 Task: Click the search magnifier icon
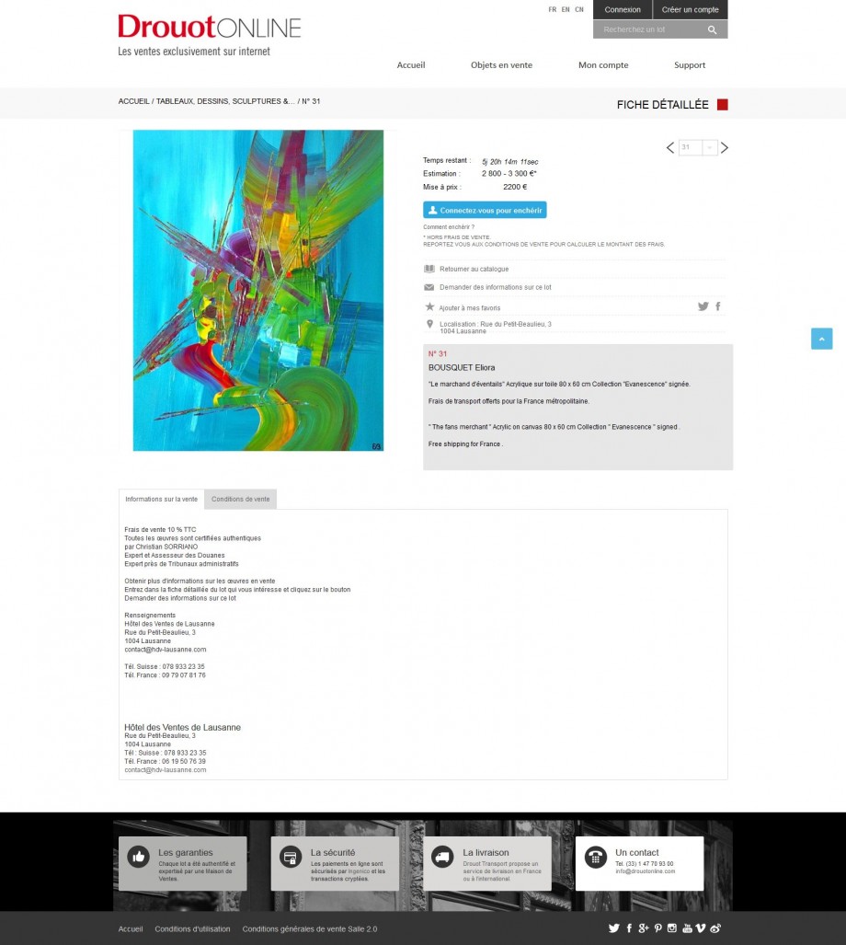click(712, 29)
